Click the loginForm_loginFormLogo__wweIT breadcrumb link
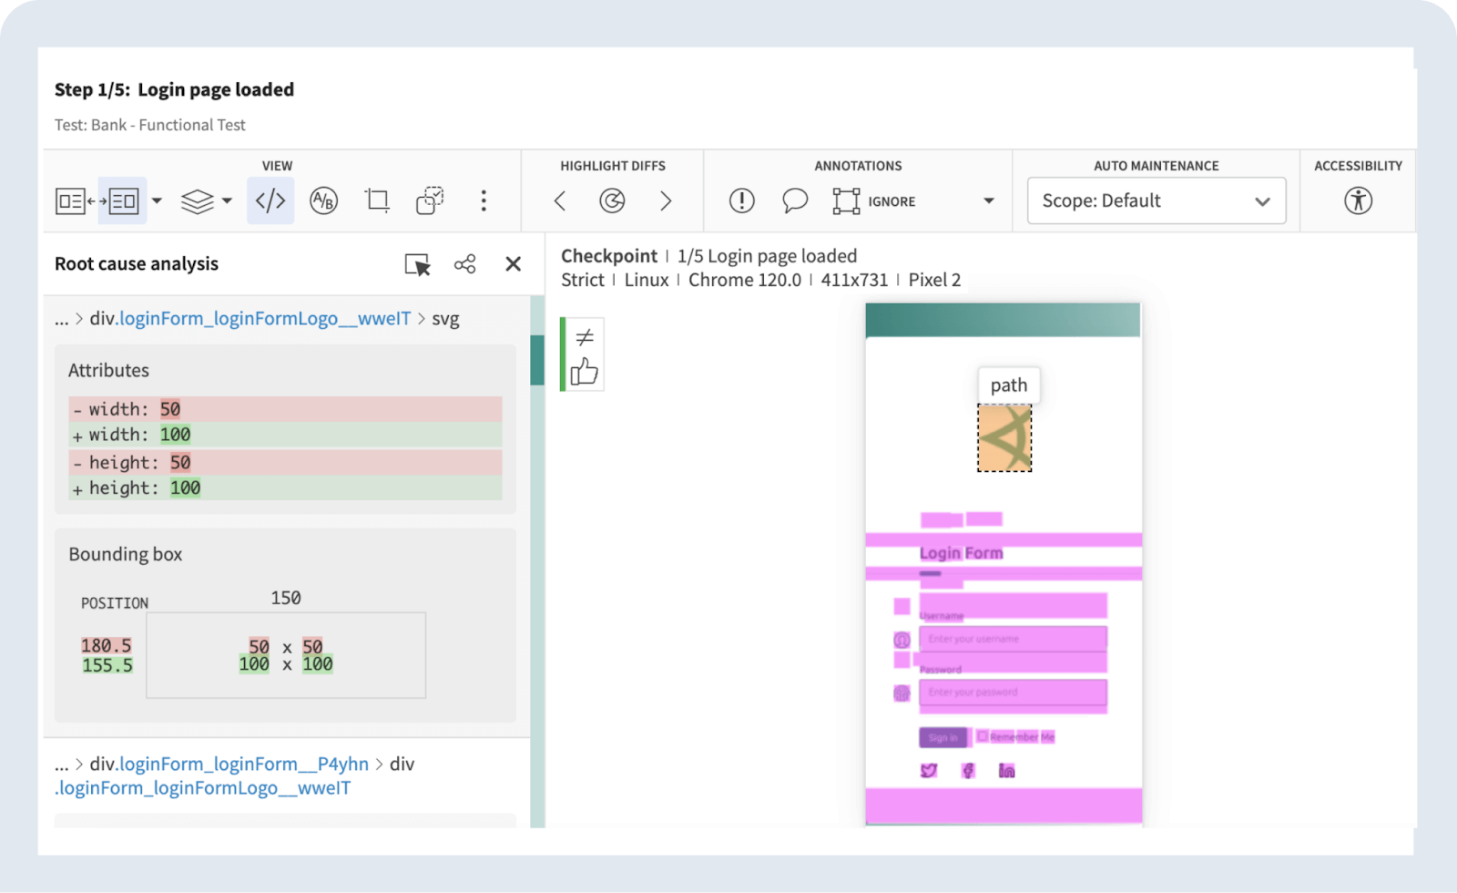 pos(265,319)
